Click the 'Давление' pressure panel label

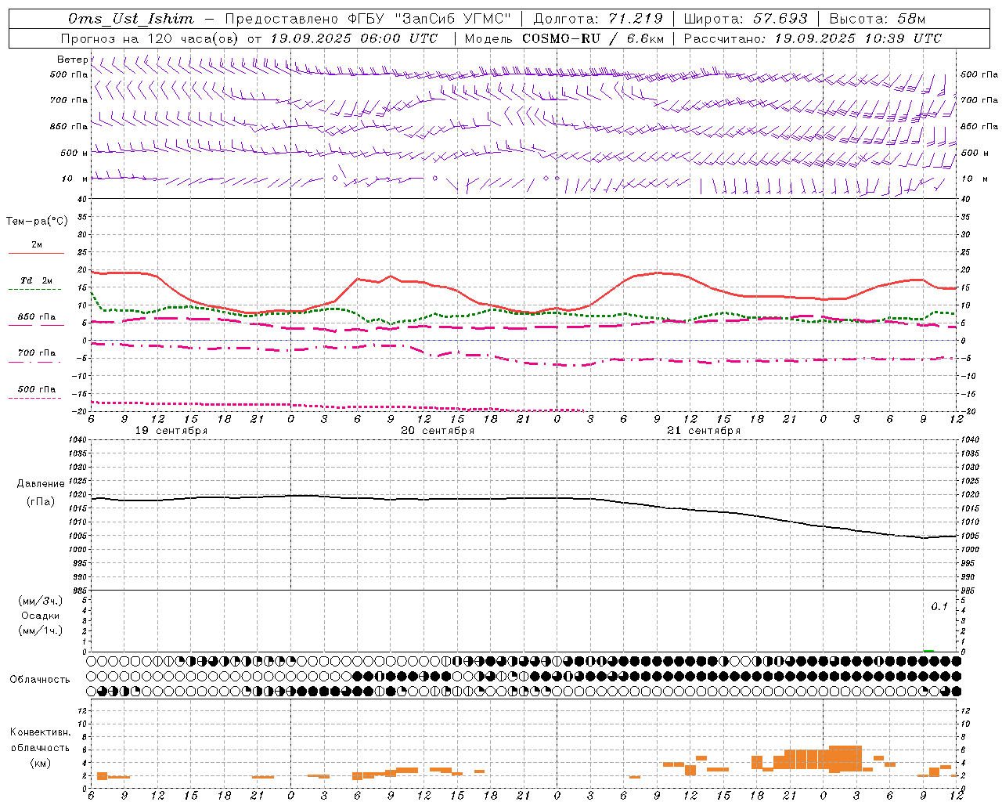pos(41,484)
